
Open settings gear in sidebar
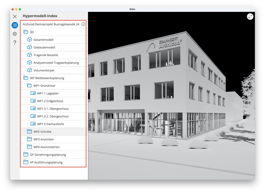point(15,34)
